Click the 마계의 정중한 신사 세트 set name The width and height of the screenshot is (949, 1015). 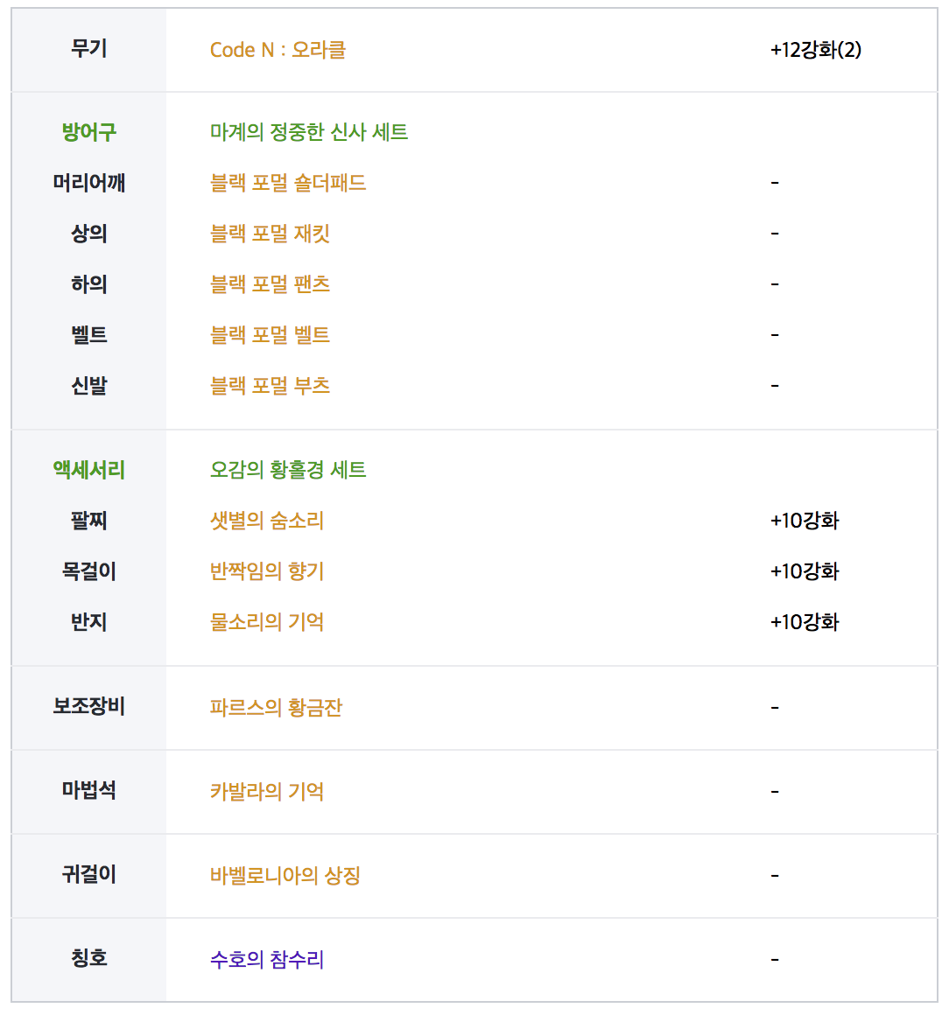pyautogui.click(x=309, y=132)
